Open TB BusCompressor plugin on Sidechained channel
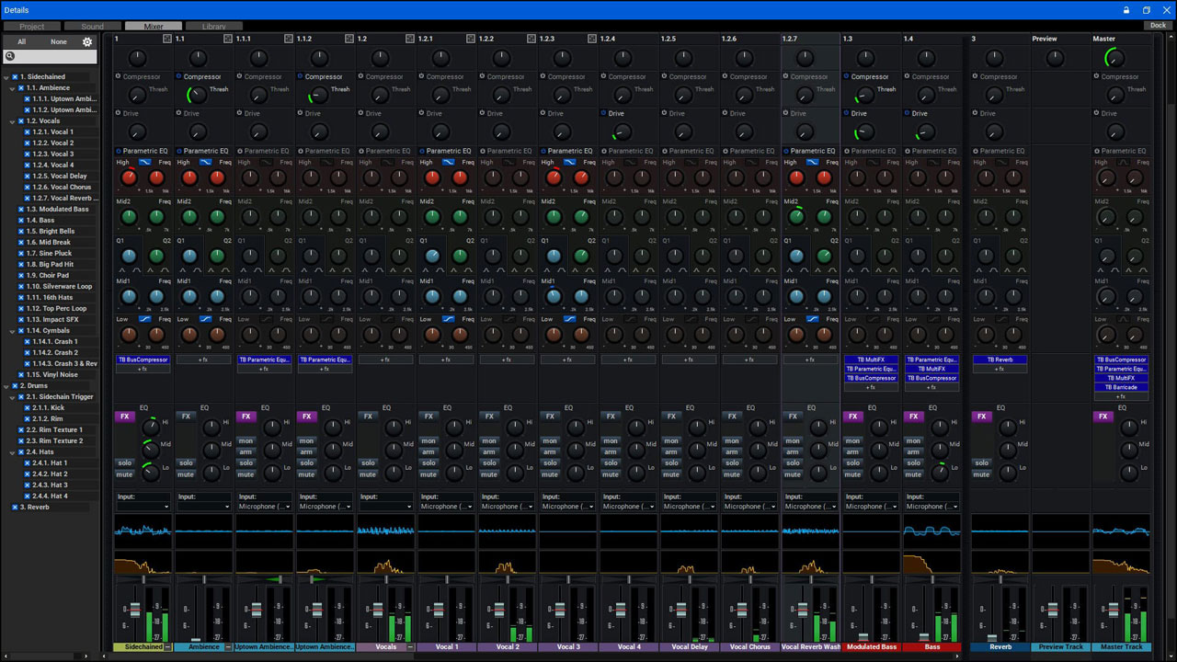Screen dimensions: 1177x662 (x=143, y=360)
